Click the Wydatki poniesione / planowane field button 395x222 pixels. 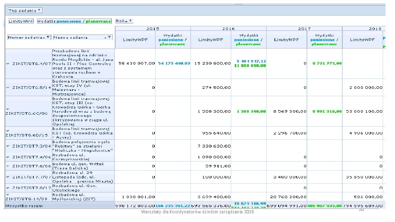coord(74,21)
